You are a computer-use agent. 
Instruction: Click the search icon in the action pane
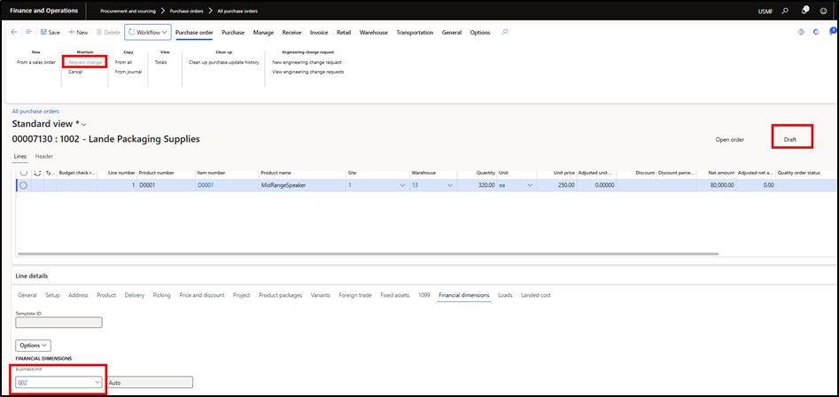505,33
